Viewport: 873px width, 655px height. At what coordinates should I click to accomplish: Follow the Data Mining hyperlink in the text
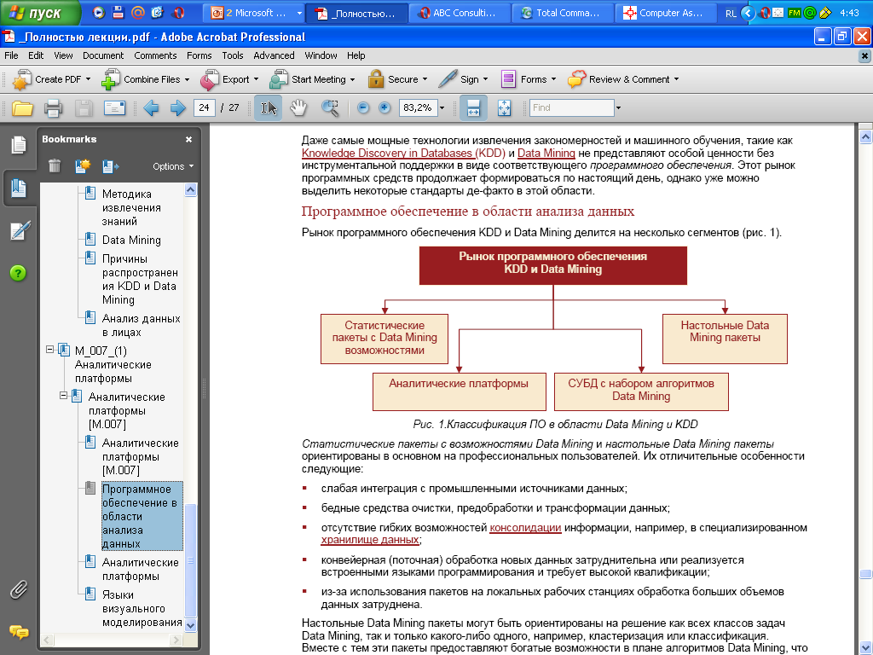[x=546, y=154]
